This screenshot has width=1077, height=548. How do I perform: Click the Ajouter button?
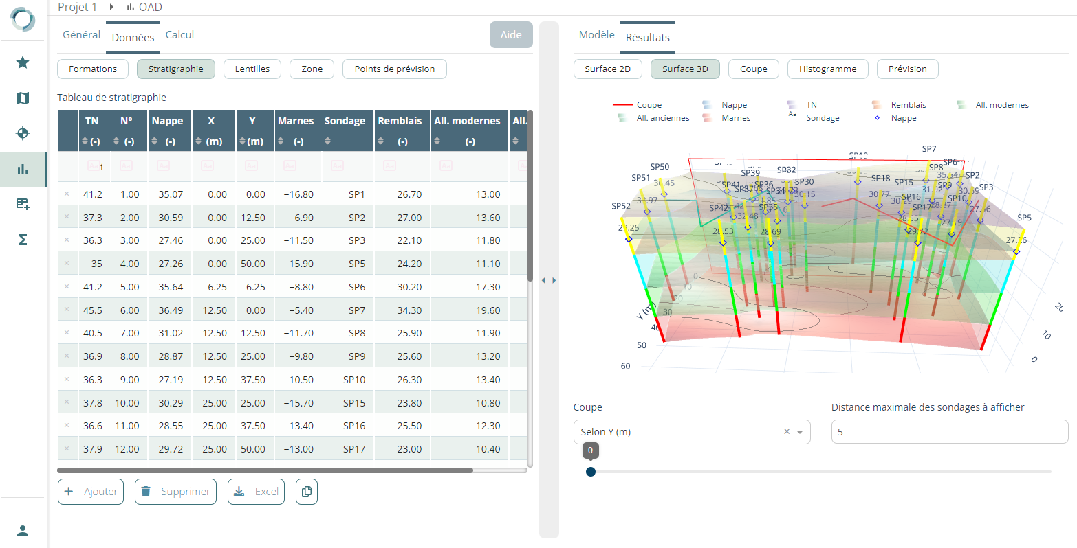point(91,492)
